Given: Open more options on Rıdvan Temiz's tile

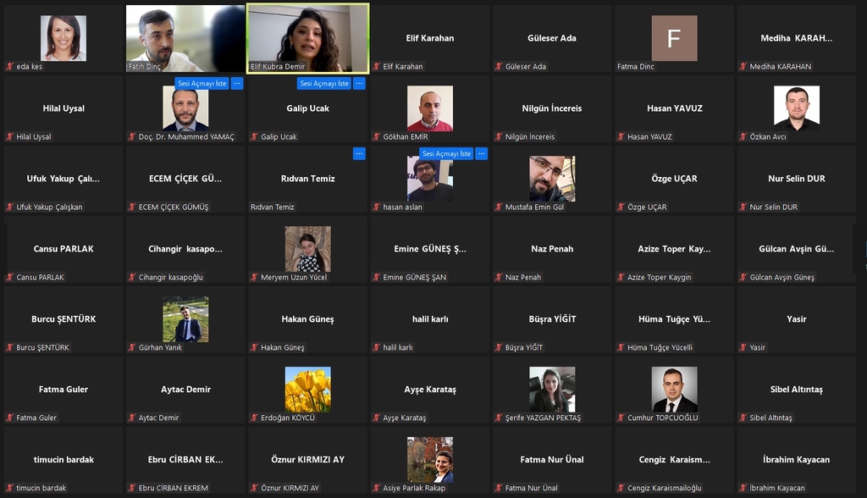Looking at the screenshot, I should [x=359, y=154].
